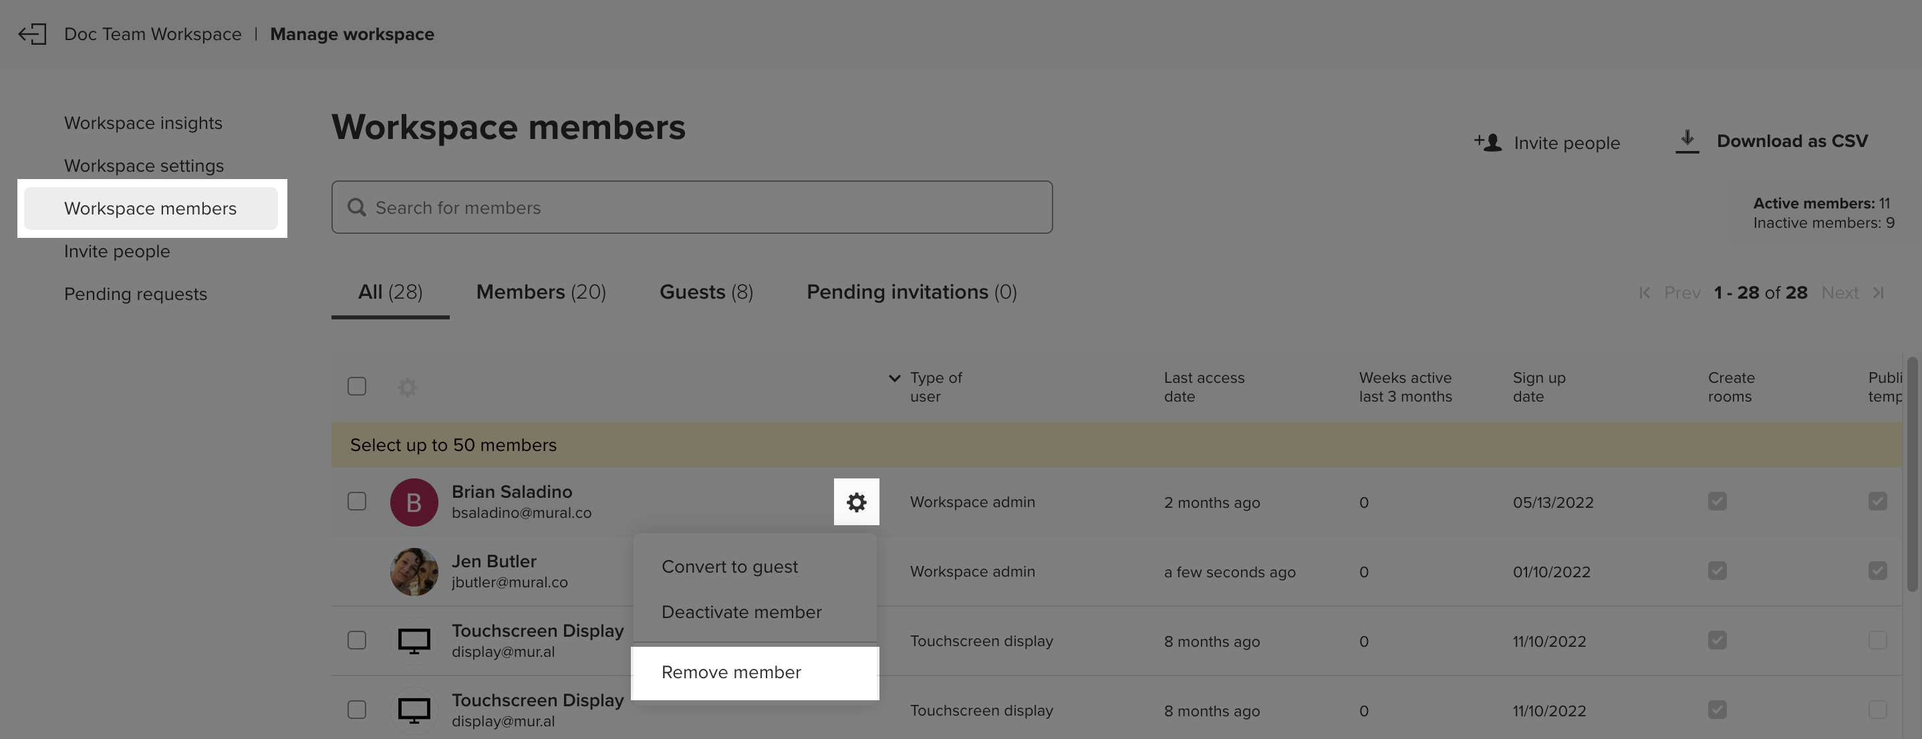
Task: Open the Pending invitations tab
Action: click(x=911, y=291)
